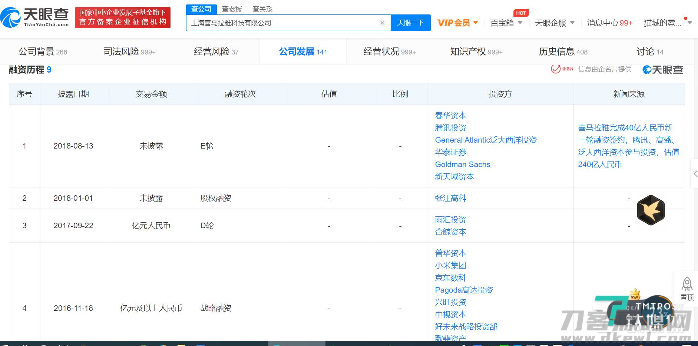Open the 历史信息 tab
The width and height of the screenshot is (698, 346).
pyautogui.click(x=563, y=51)
